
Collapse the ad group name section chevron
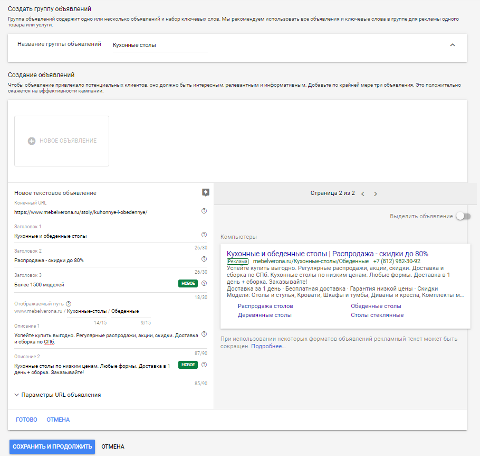pyautogui.click(x=452, y=45)
